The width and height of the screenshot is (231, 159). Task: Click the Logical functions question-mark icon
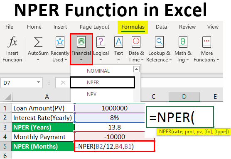click(101, 42)
